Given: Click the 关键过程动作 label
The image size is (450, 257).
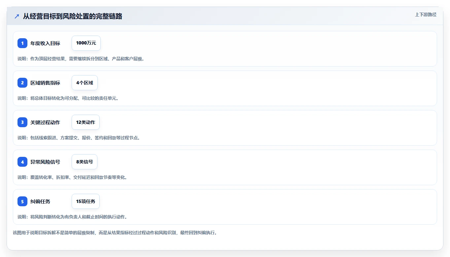Looking at the screenshot, I should pyautogui.click(x=45, y=122).
